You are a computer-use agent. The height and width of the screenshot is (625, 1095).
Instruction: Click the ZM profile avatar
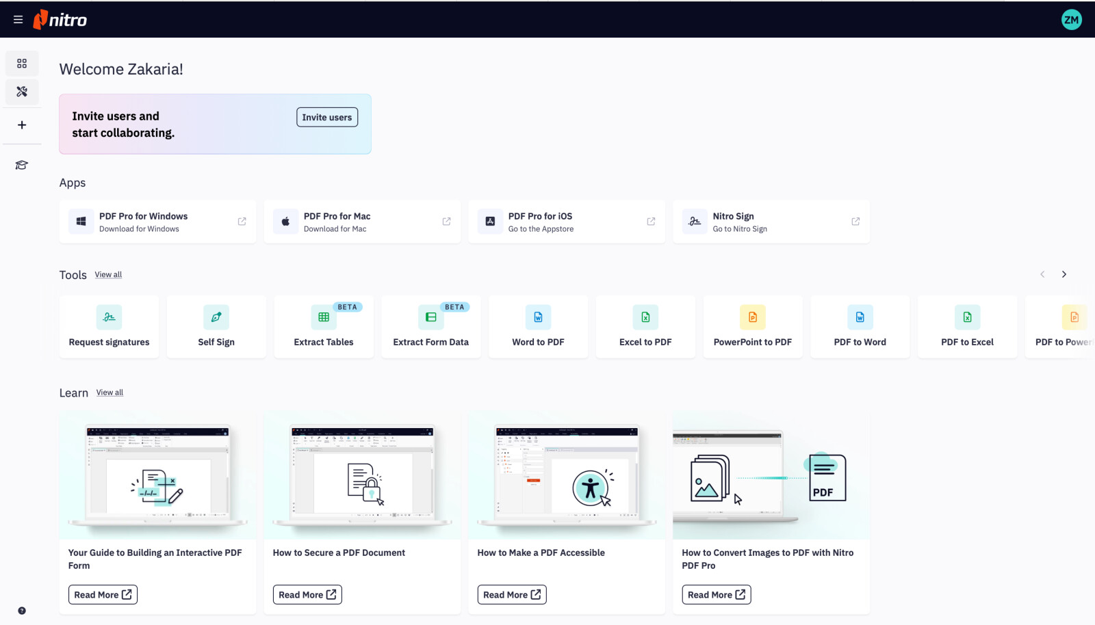pyautogui.click(x=1072, y=19)
